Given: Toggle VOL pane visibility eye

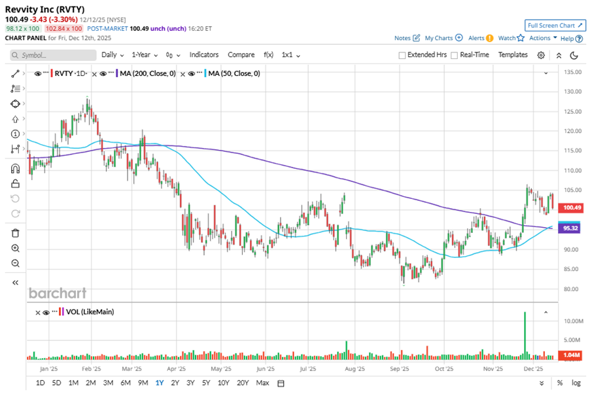Looking at the screenshot, I should (x=46, y=312).
